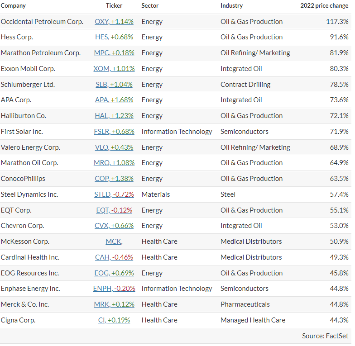Open the CAH ticker link
Image resolution: width=355 pixels, height=346 pixels.
point(114,257)
